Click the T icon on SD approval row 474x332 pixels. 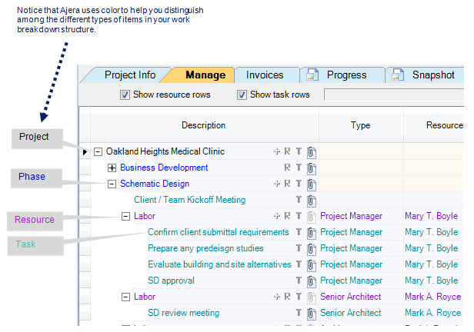coord(299,281)
